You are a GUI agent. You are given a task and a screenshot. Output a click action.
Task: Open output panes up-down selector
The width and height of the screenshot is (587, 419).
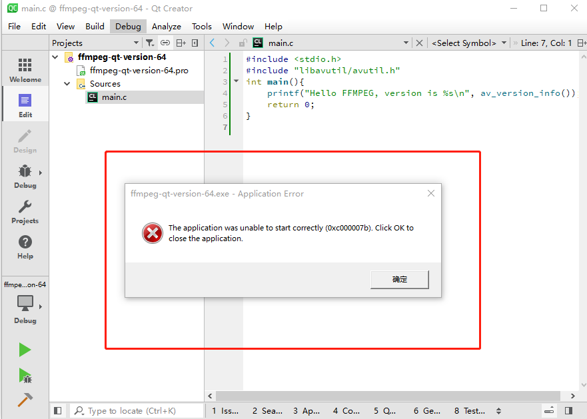(x=498, y=411)
